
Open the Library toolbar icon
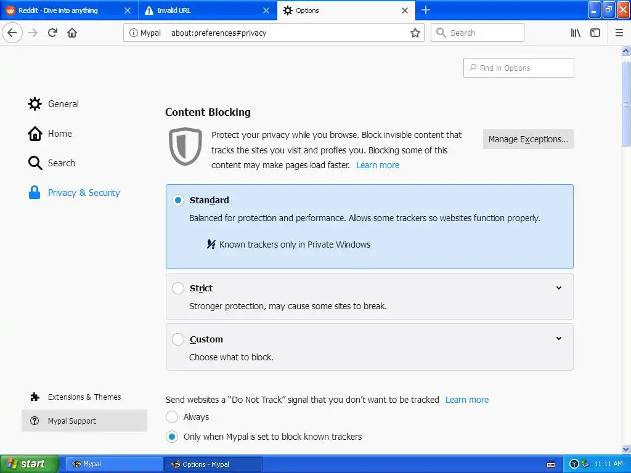tap(576, 33)
